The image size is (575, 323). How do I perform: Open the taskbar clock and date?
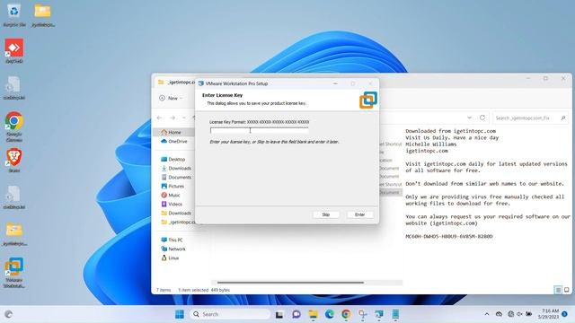[549, 314]
